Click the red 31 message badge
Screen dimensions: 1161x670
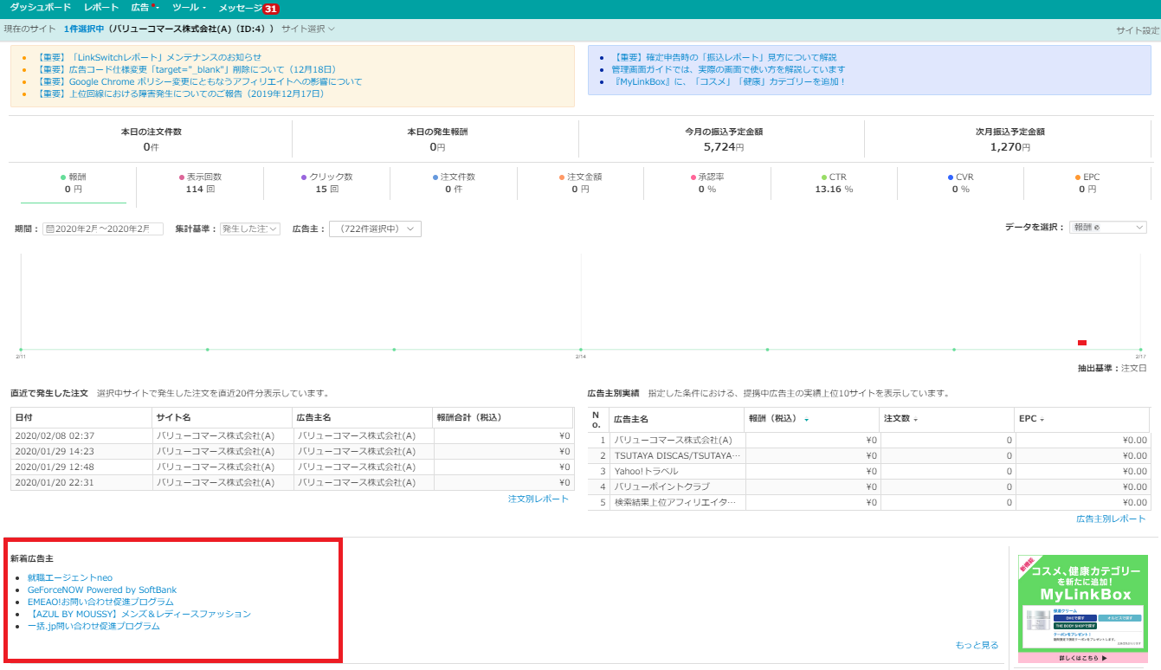pos(271,9)
